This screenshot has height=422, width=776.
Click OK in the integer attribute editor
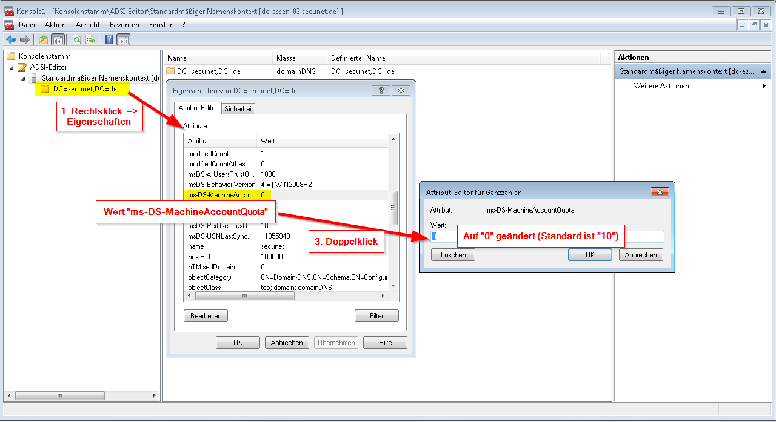pyautogui.click(x=589, y=255)
